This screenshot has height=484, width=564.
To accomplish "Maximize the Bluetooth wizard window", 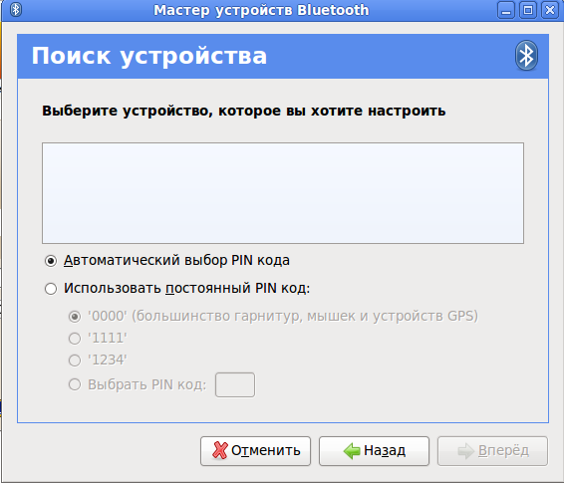I will pyautogui.click(x=528, y=10).
